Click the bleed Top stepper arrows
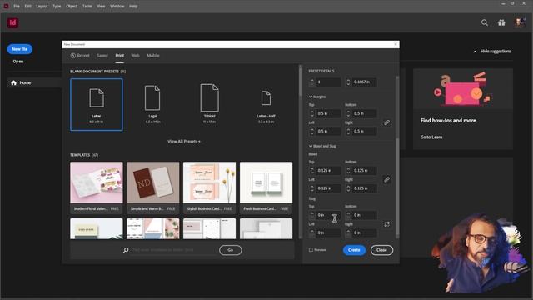 [312, 170]
